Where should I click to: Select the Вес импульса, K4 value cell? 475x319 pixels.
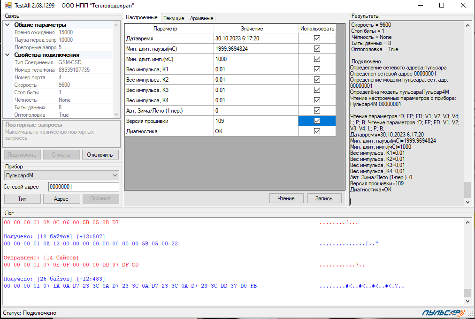[256, 100]
